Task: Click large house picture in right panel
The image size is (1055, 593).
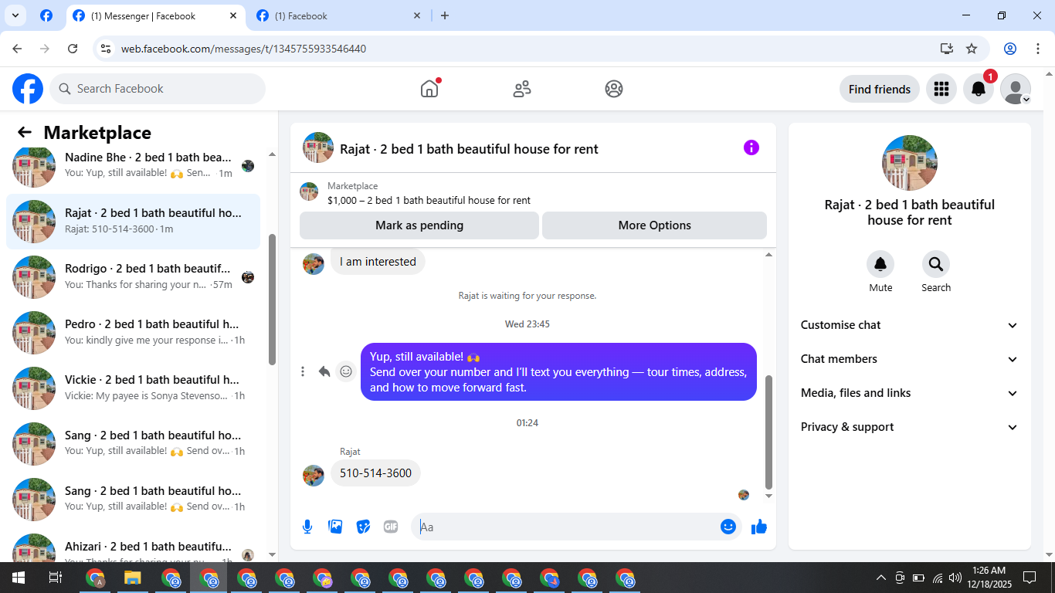Action: pos(910,163)
